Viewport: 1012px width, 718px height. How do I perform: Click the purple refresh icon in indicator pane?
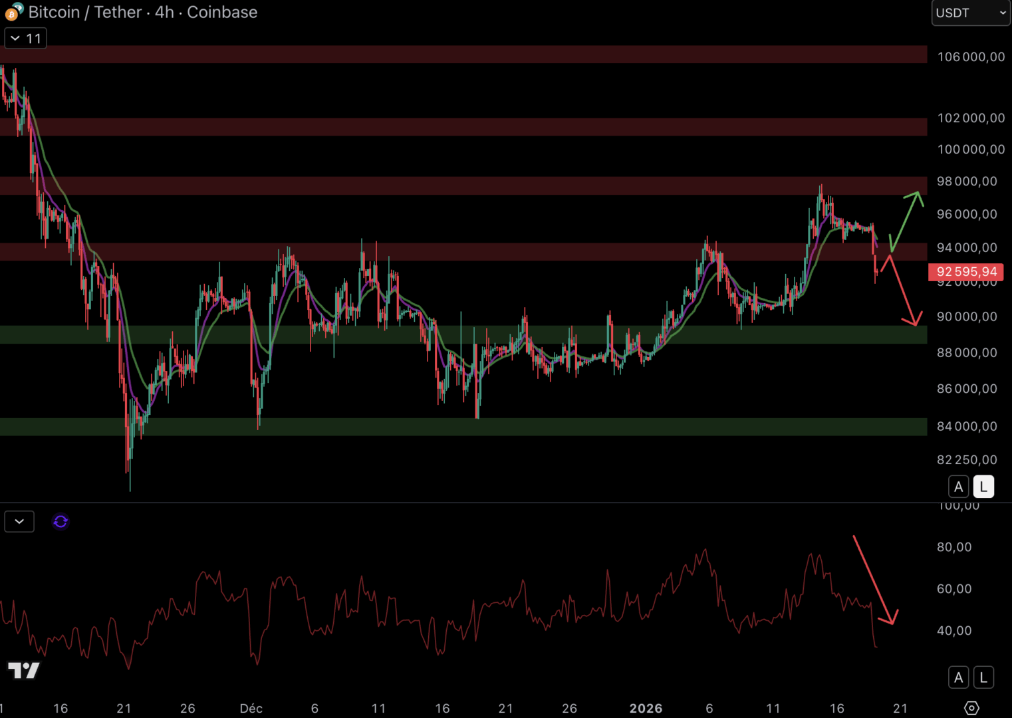point(61,522)
